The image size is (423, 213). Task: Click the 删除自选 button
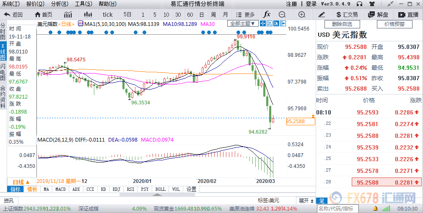point(342,24)
